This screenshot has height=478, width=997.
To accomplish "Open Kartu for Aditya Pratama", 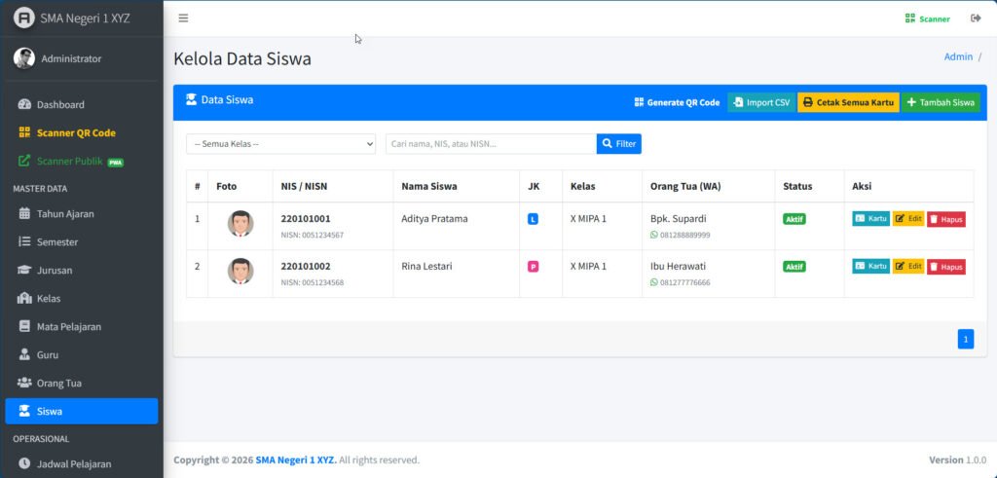I will 870,219.
